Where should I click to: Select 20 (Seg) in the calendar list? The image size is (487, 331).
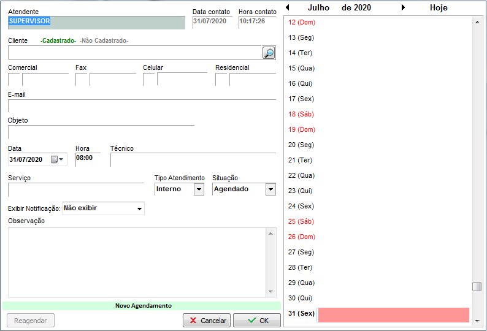click(x=301, y=145)
